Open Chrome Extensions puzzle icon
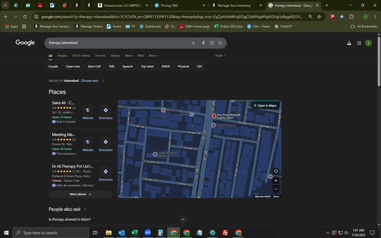Screen dimensions: 381x238 click(x=351, y=17)
